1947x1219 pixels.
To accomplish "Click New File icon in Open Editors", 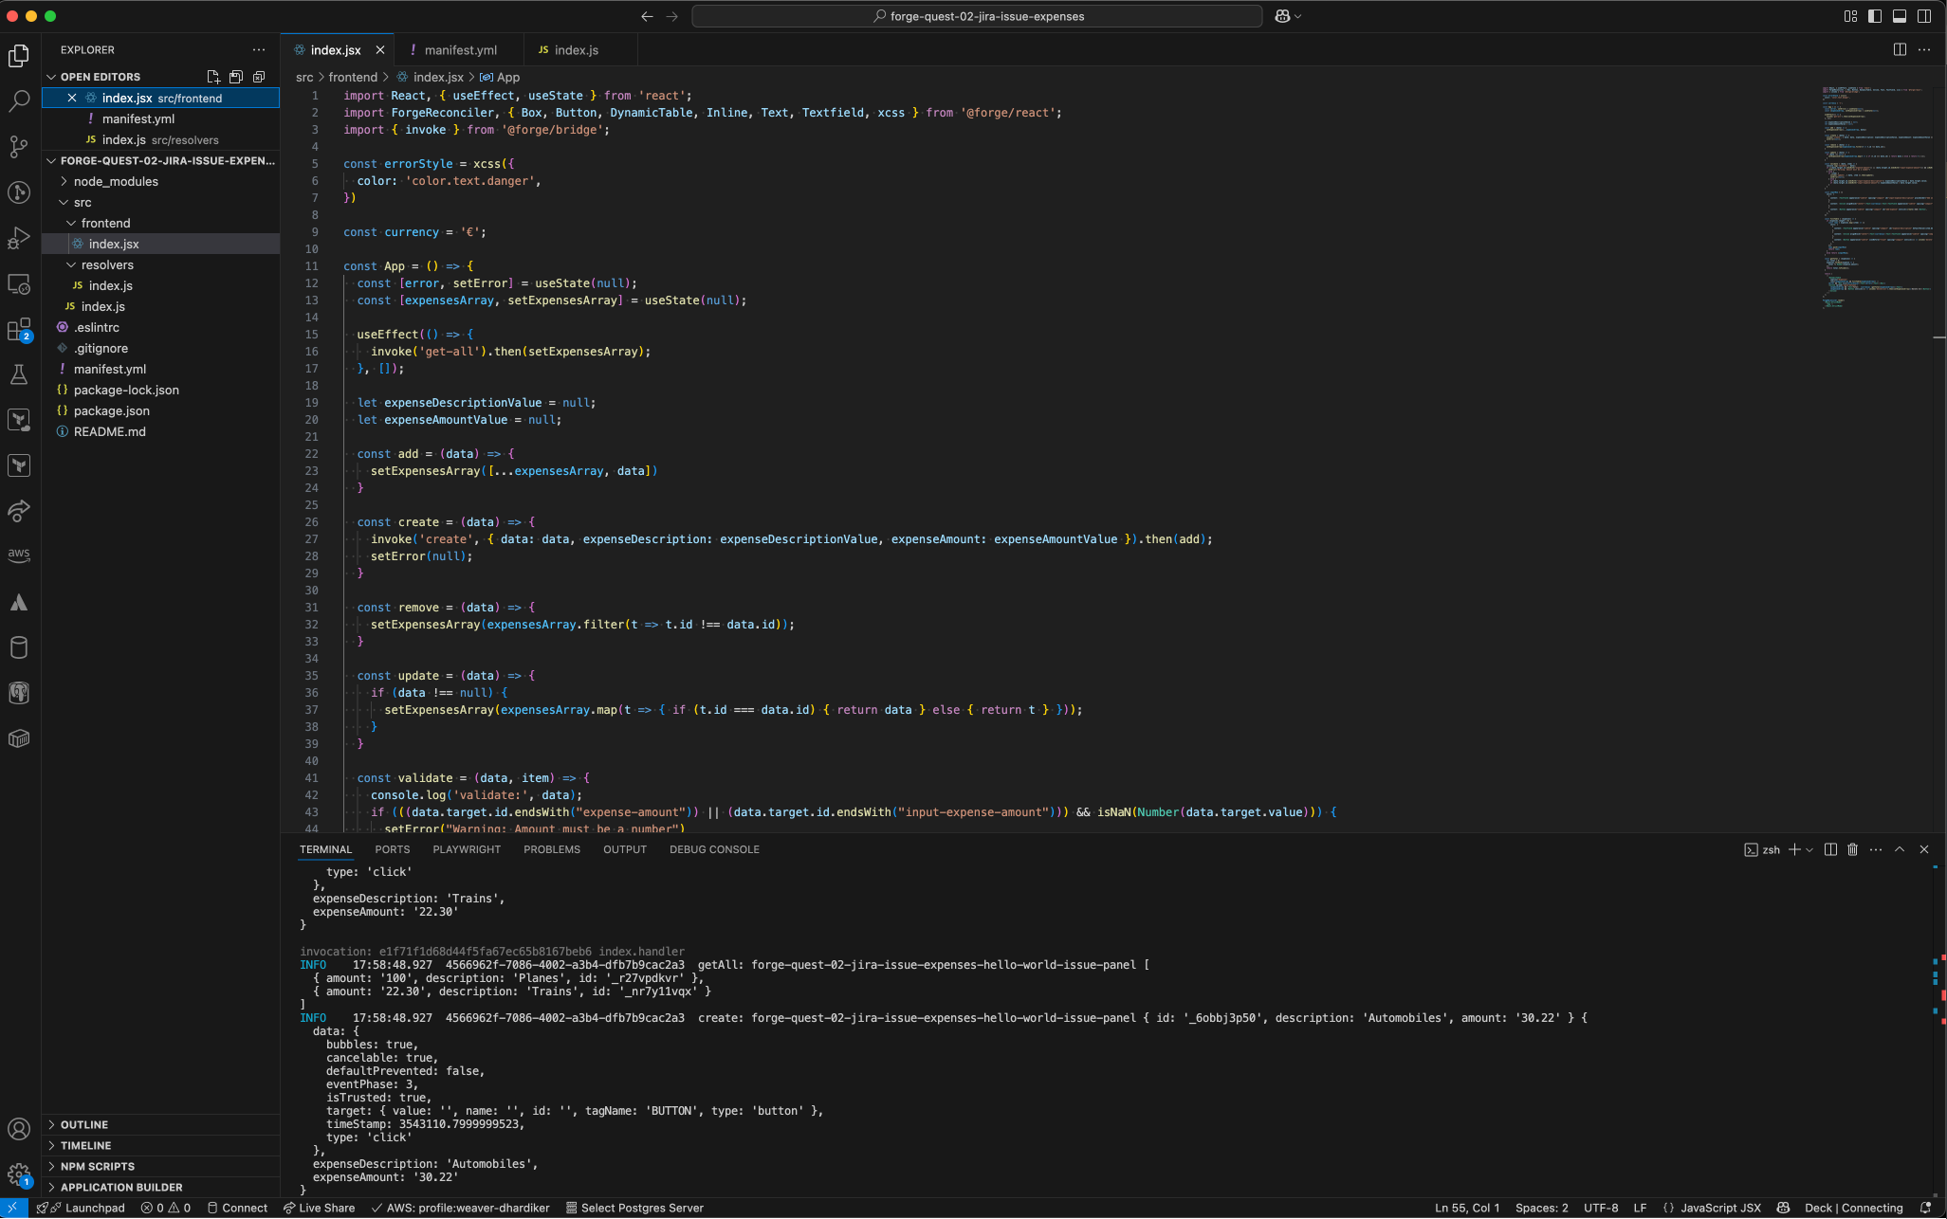I will [x=213, y=77].
